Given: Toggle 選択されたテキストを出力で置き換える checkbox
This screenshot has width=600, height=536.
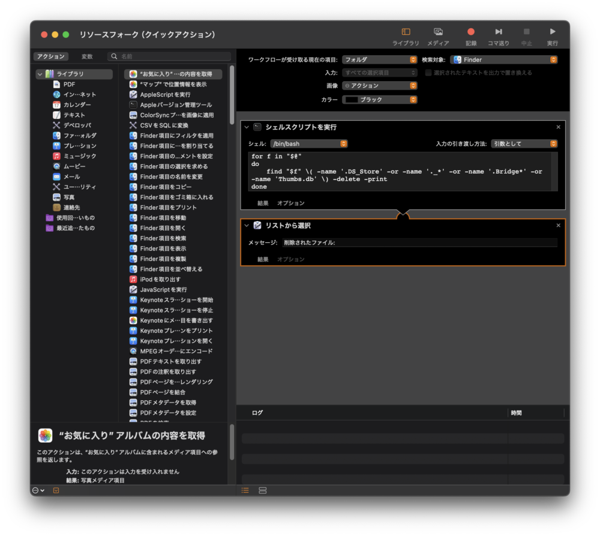Looking at the screenshot, I should (428, 73).
